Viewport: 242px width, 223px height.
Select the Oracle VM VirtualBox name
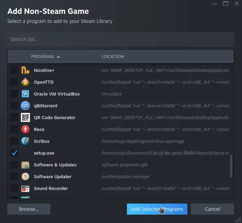point(57,94)
